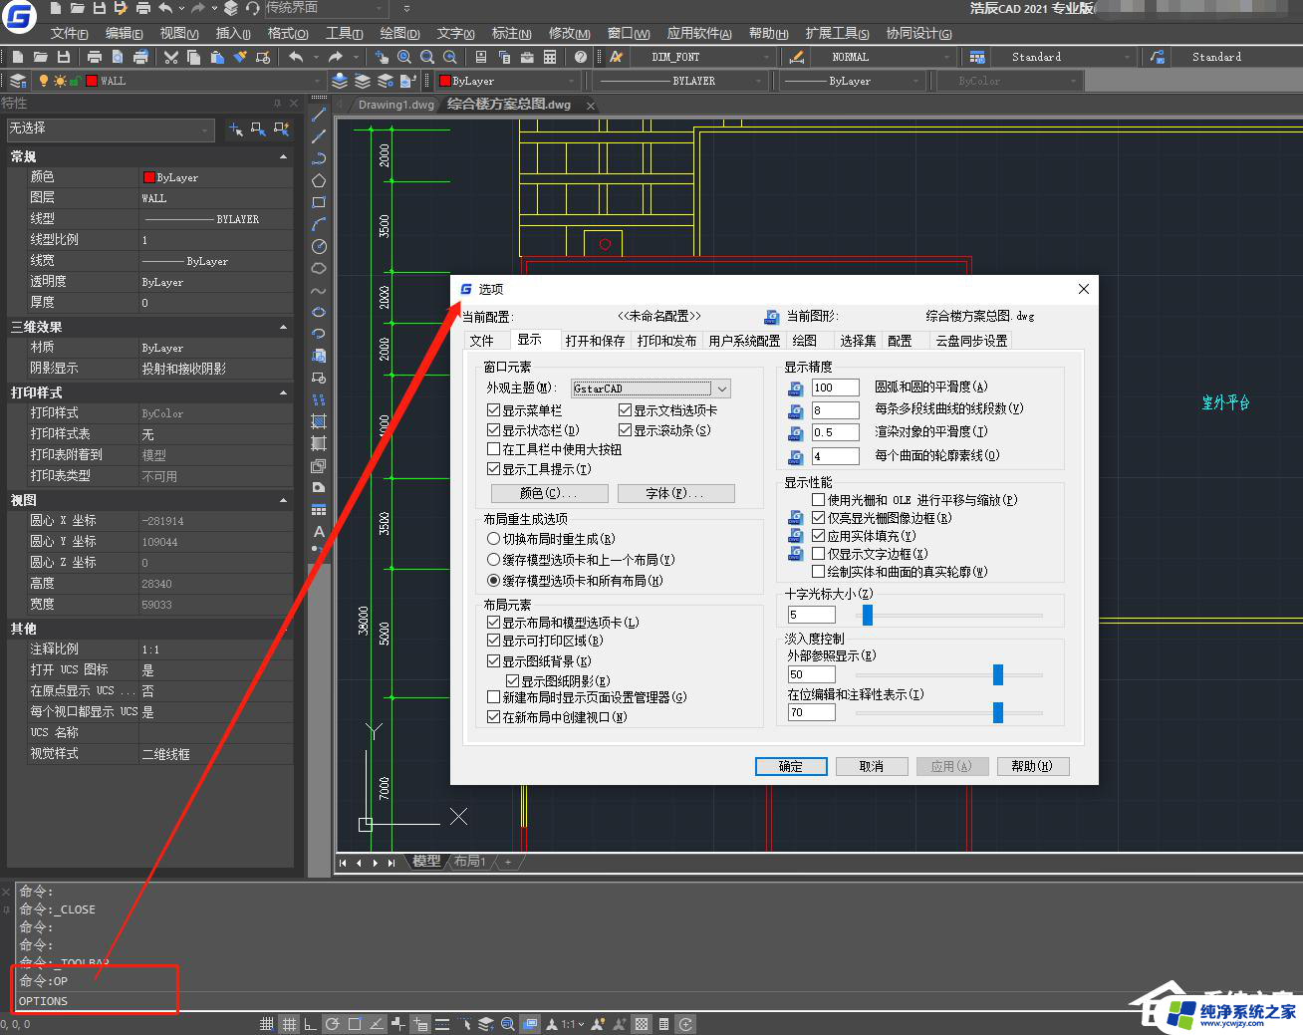Click the 取消 button in options dialog
1303x1035 pixels.
[x=872, y=766]
